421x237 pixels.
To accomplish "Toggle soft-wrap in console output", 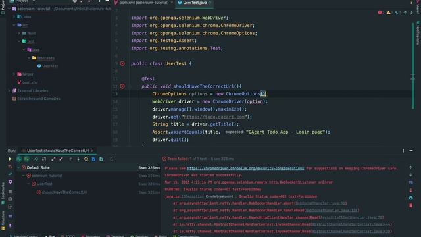I will 410,182.
